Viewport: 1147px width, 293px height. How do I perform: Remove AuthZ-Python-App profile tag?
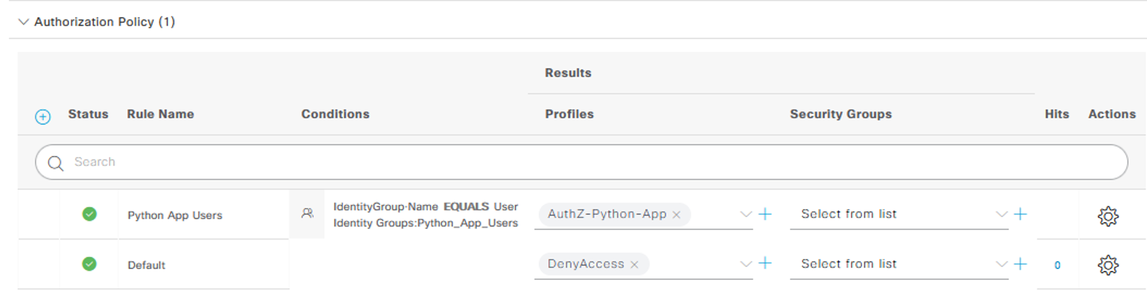pyautogui.click(x=676, y=215)
